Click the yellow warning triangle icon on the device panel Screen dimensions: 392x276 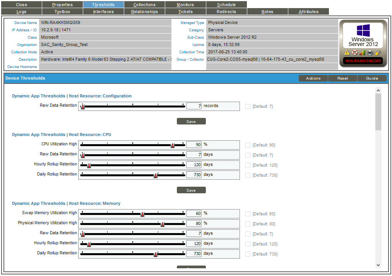(x=347, y=53)
